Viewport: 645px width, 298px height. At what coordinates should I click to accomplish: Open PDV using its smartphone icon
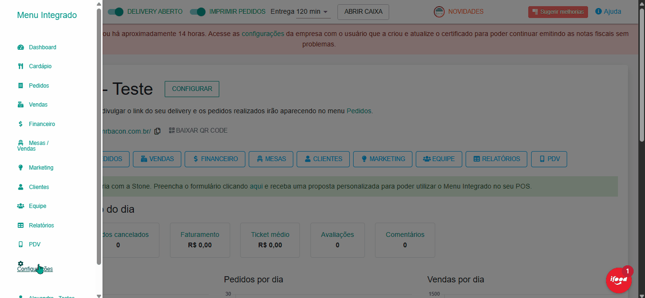point(20,244)
